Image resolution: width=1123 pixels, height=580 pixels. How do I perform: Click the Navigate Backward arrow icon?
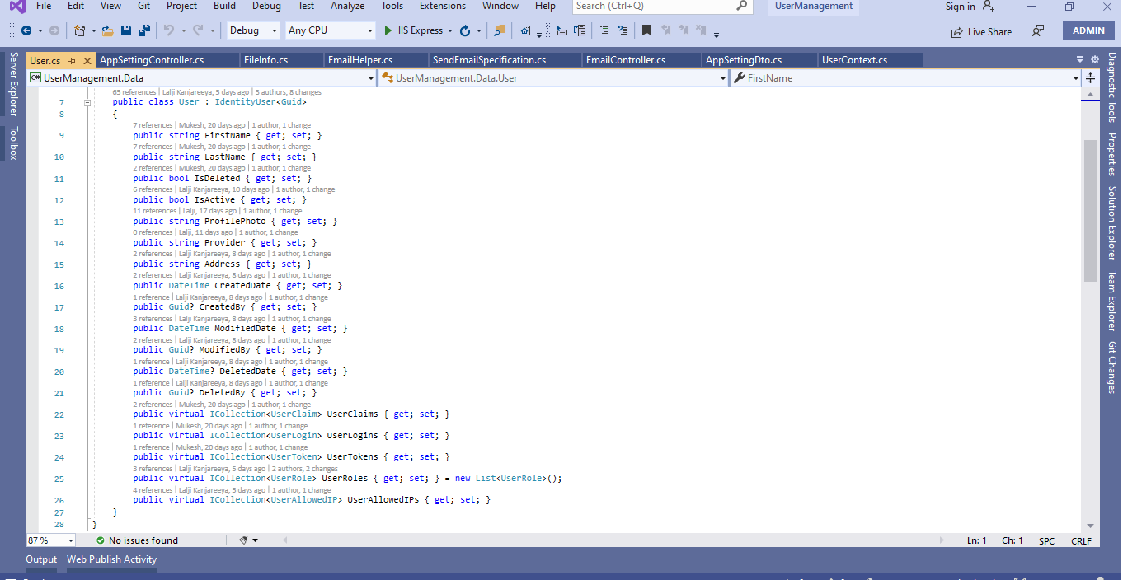26,30
